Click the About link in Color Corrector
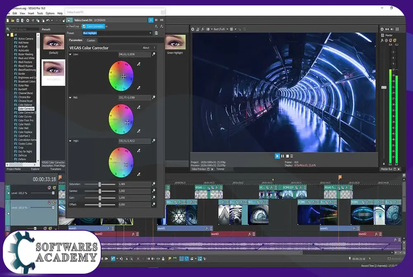Viewport: 413px width, 277px height. (x=146, y=48)
